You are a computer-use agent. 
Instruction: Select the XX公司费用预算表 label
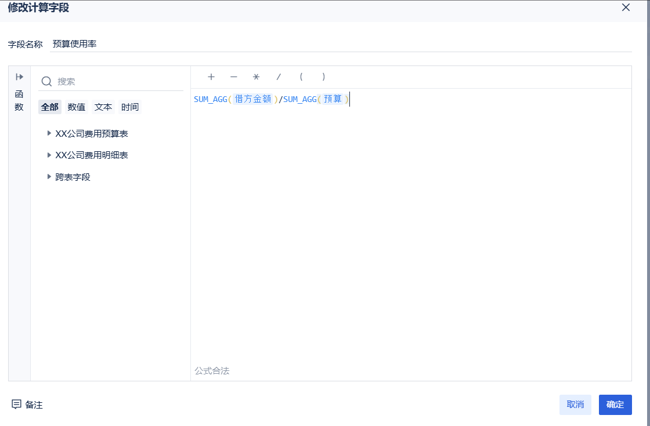point(92,134)
